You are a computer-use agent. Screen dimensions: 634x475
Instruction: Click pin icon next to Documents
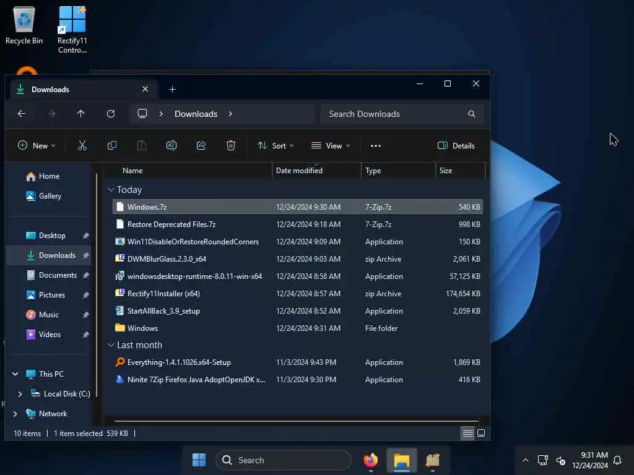coord(85,275)
